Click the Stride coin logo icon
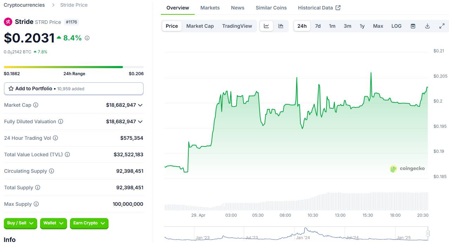Image resolution: width=449 pixels, height=243 pixels. click(8, 22)
